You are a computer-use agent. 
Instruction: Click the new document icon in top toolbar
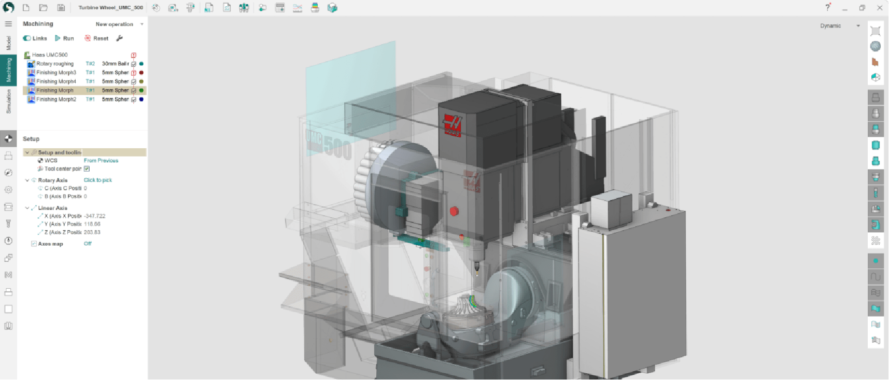26,8
